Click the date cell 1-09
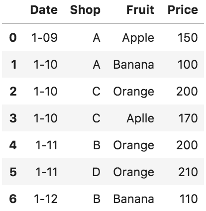Viewport: 206px width, 211px height. (45, 37)
